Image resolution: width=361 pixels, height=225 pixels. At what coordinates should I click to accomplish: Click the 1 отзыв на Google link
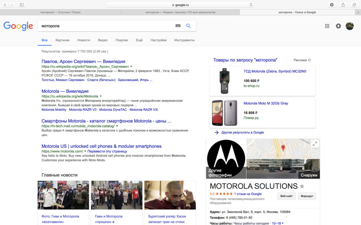248,194
